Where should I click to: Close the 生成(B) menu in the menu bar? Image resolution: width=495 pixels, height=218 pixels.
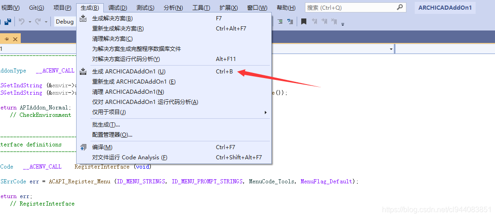coord(89,8)
